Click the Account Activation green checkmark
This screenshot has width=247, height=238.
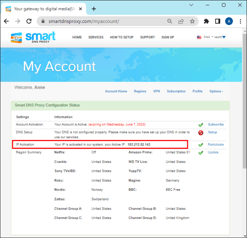pos(201,125)
